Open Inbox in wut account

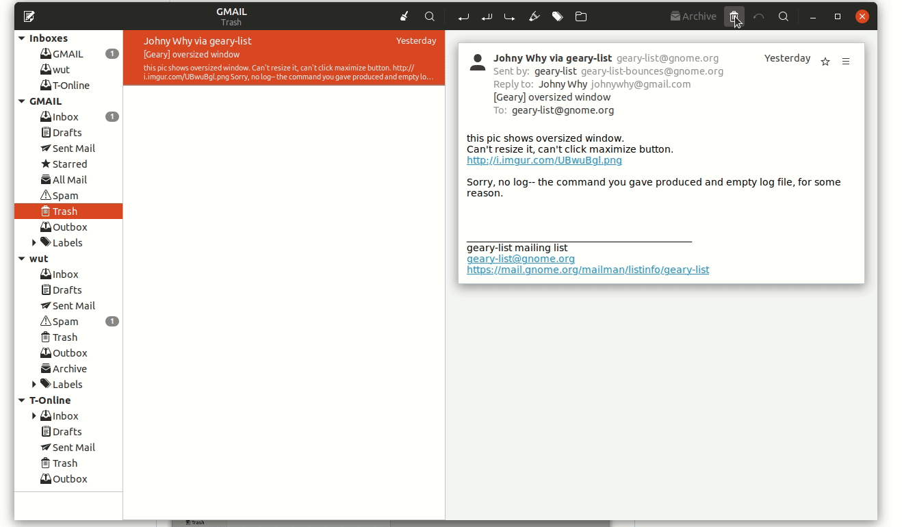coord(68,274)
